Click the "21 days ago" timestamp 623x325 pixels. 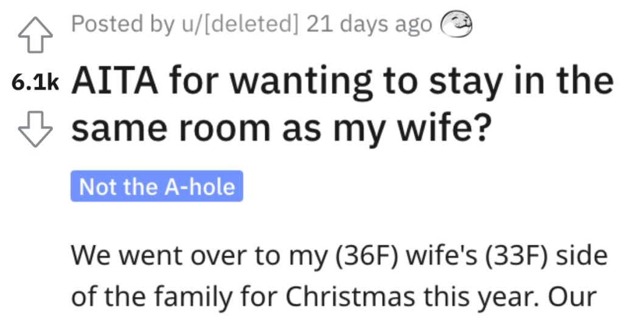click(x=369, y=25)
